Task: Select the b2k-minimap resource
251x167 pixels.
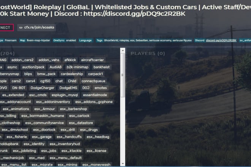Action: tap(78, 67)
